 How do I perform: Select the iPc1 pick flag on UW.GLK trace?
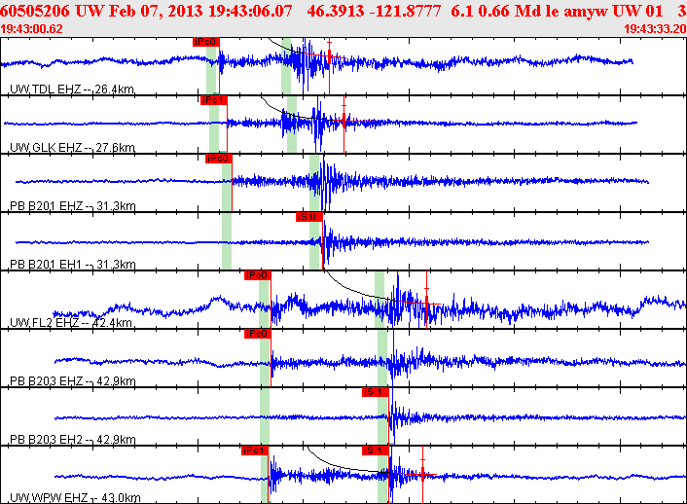tap(214, 100)
